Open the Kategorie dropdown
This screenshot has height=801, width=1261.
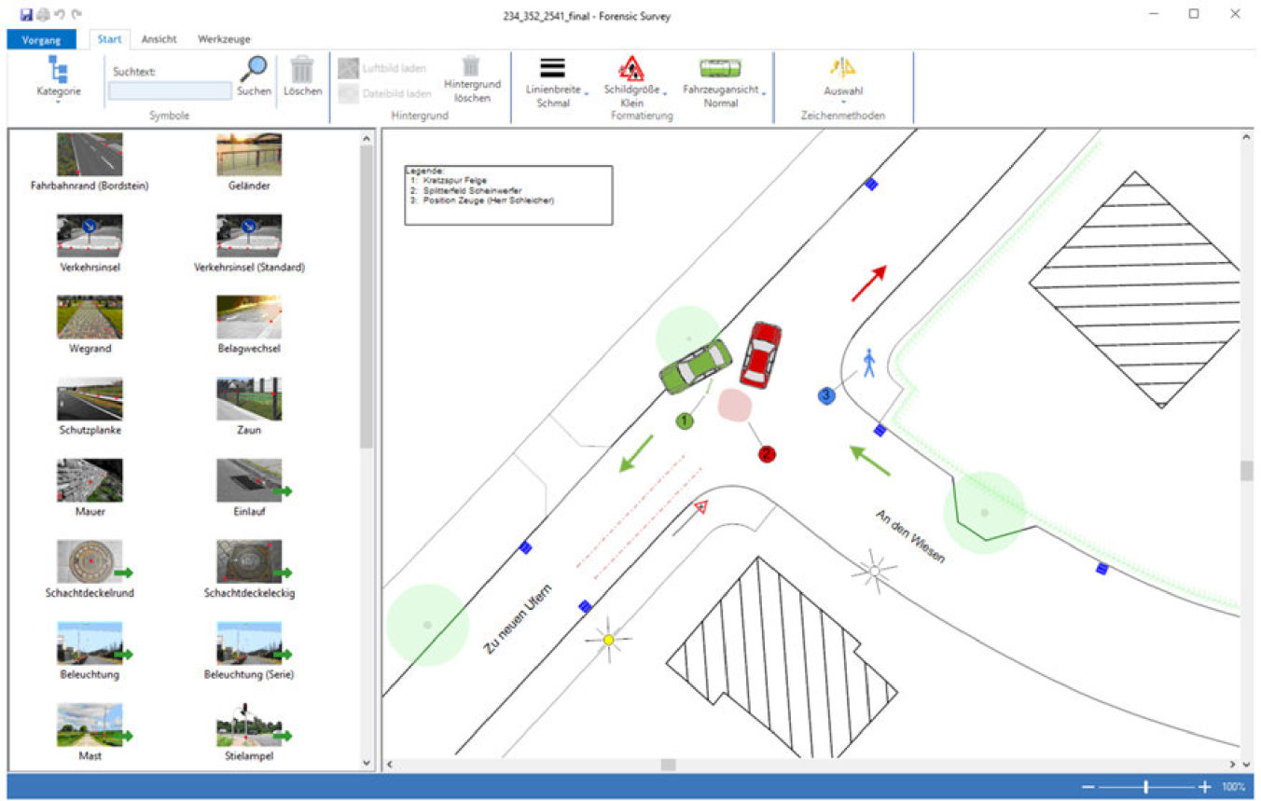pyautogui.click(x=58, y=77)
